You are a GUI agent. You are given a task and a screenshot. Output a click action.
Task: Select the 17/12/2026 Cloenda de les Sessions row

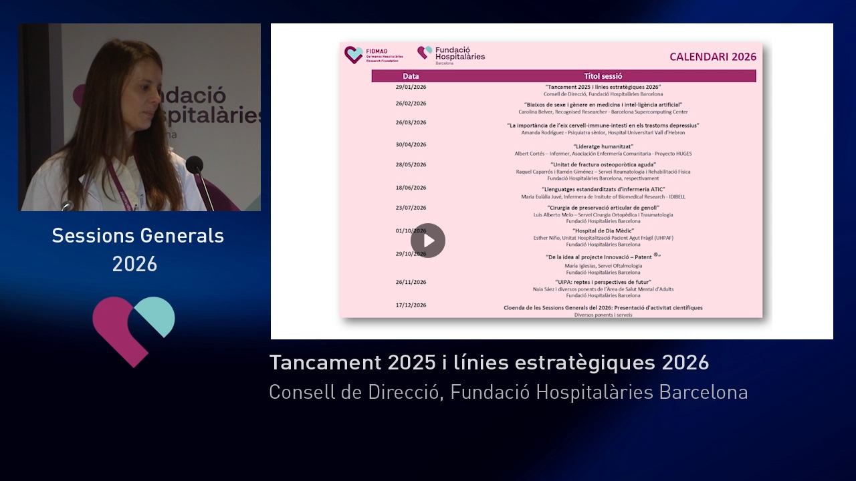603,308
